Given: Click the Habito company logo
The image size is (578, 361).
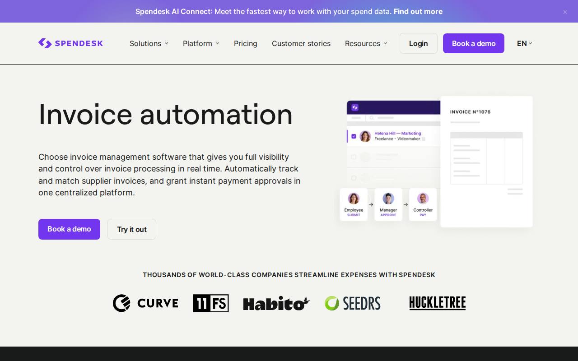Looking at the screenshot, I should coord(276,304).
